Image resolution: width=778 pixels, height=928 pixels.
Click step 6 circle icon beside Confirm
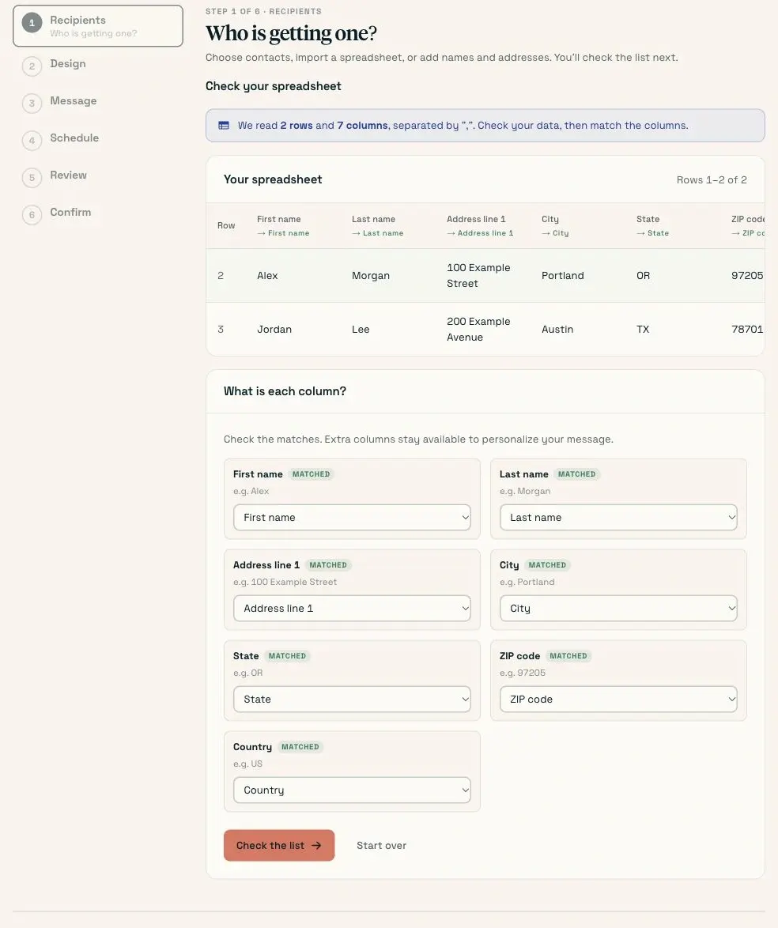pos(32,214)
